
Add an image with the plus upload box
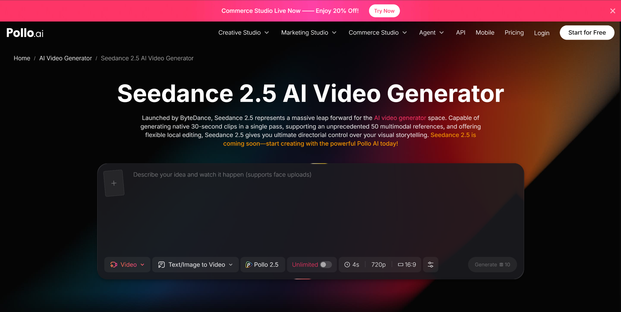tap(114, 183)
